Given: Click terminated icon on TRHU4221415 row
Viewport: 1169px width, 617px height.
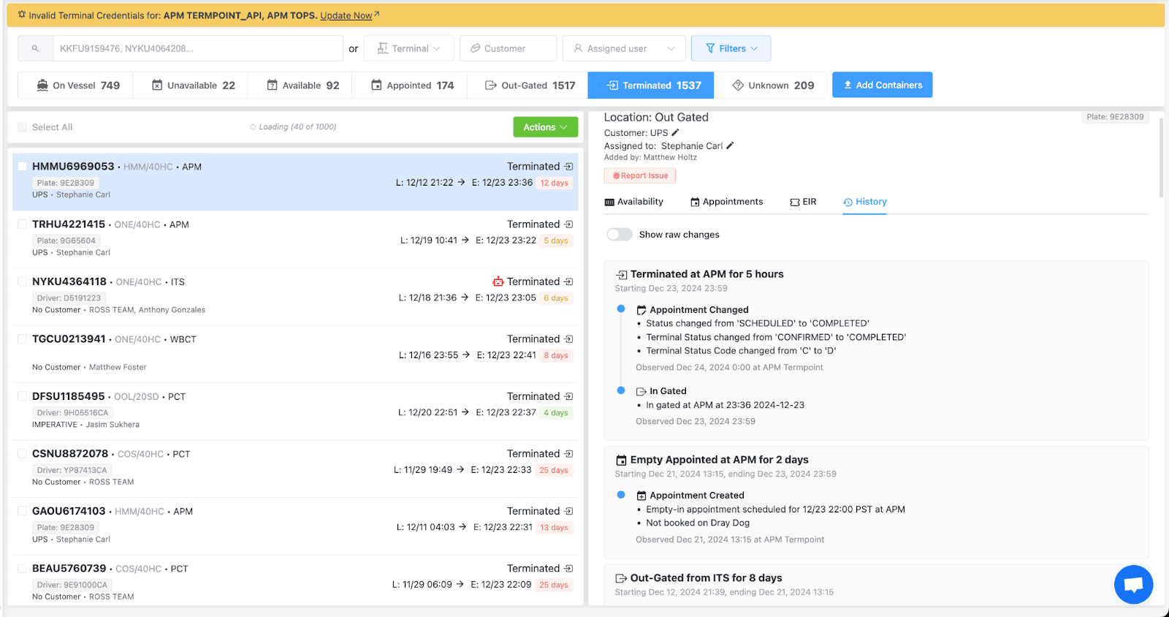Looking at the screenshot, I should click(568, 224).
